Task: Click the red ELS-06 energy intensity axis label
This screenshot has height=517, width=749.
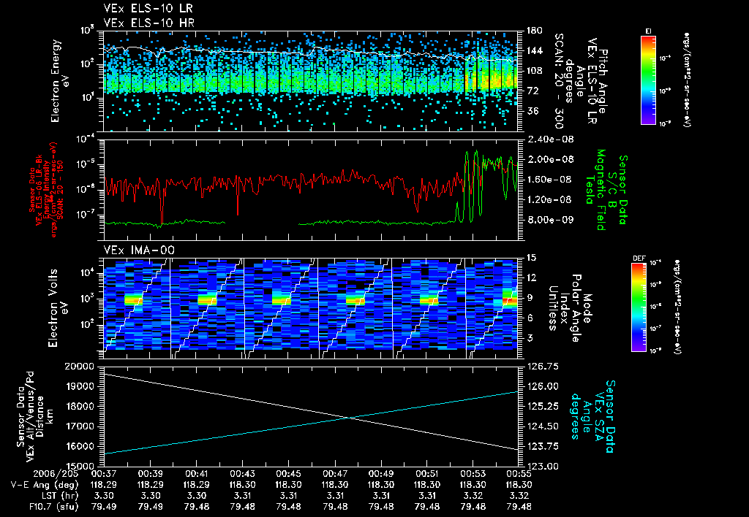Action: tap(45, 190)
